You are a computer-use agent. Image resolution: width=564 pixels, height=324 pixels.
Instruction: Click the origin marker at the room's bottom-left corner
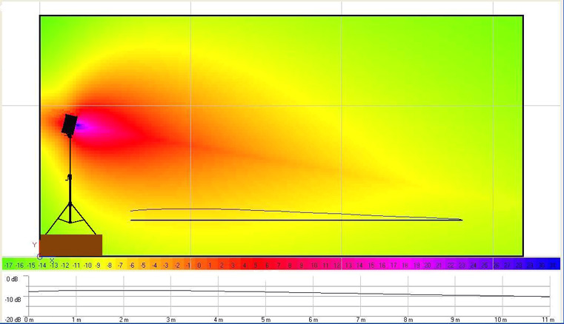pyautogui.click(x=40, y=256)
